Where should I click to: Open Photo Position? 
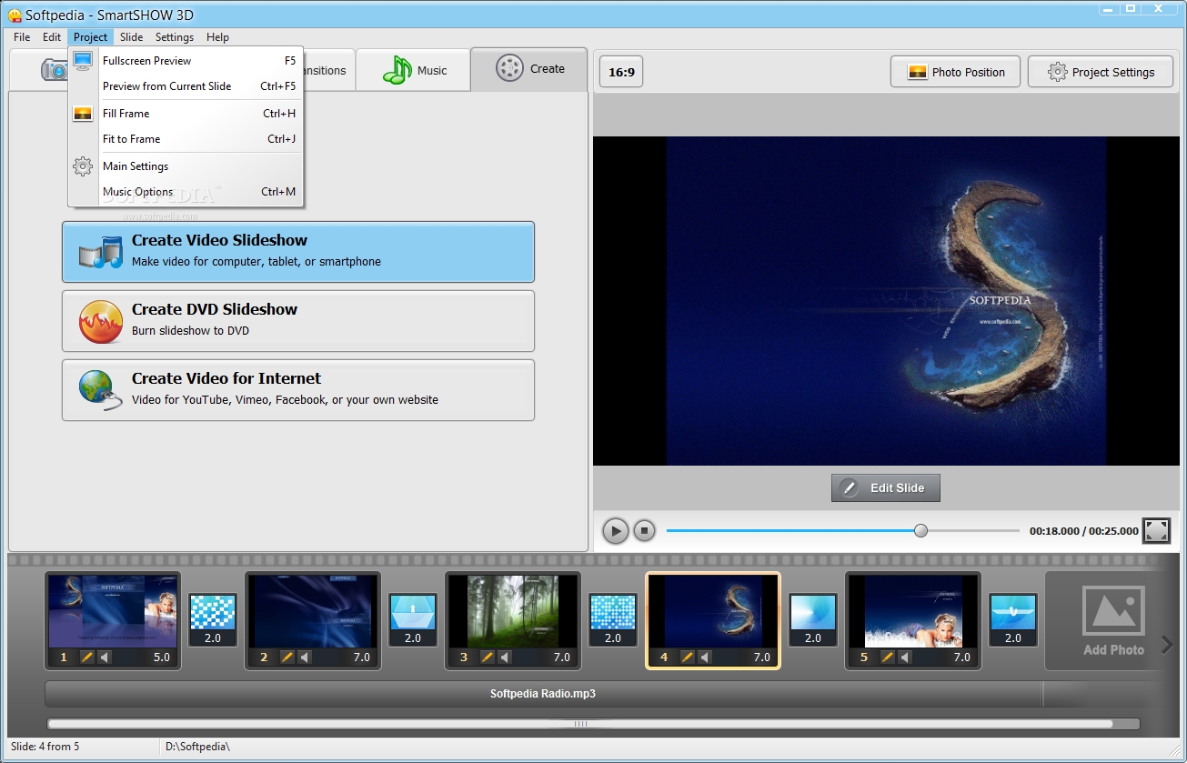click(x=957, y=72)
